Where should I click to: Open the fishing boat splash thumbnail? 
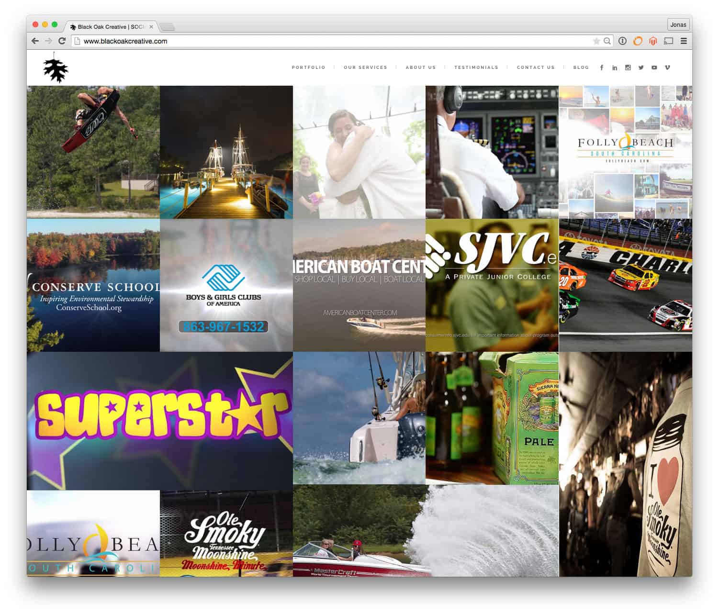coord(359,418)
